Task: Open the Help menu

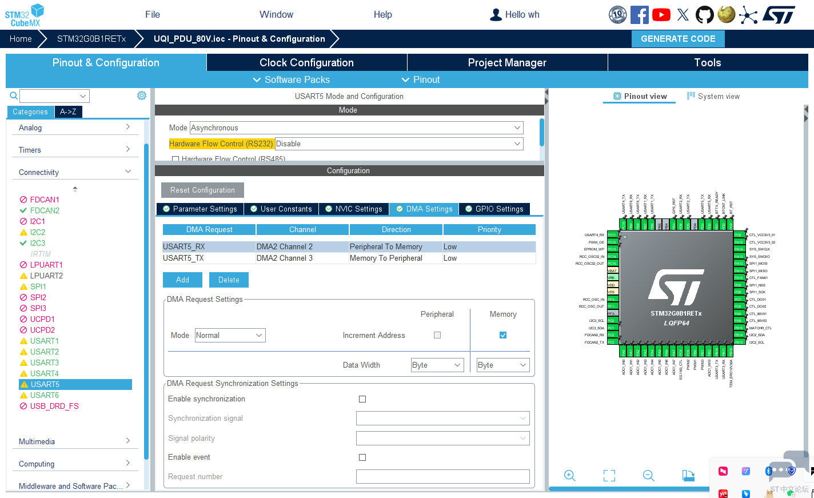Action: tap(383, 15)
